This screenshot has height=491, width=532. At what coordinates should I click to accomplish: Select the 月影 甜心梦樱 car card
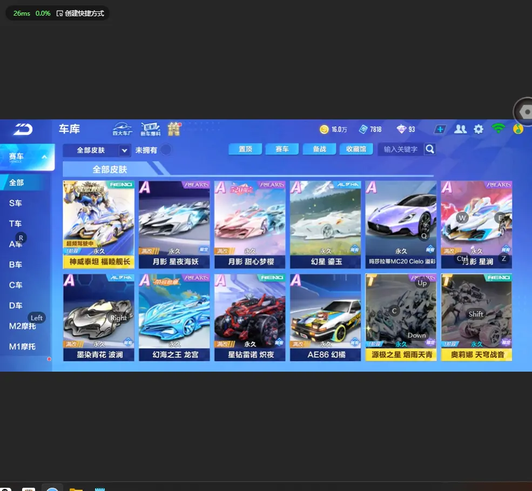(x=250, y=225)
